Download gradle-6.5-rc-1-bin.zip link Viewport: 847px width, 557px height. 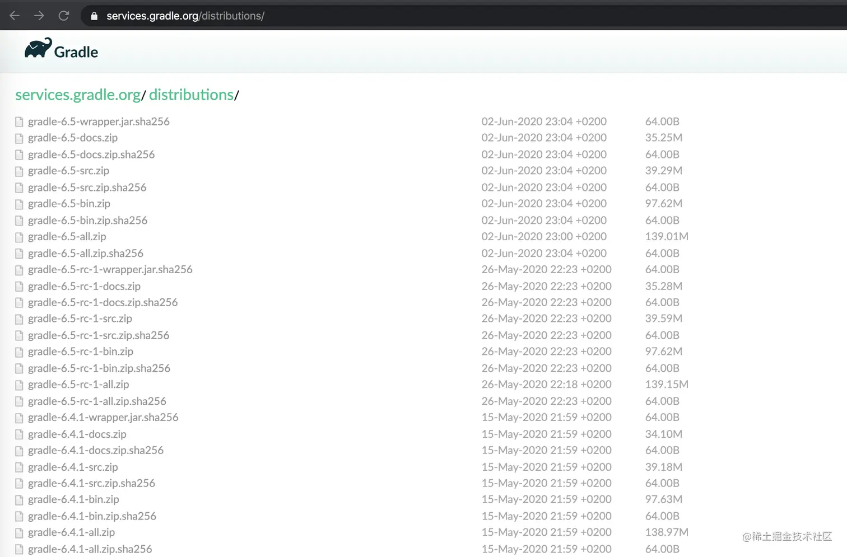click(81, 352)
